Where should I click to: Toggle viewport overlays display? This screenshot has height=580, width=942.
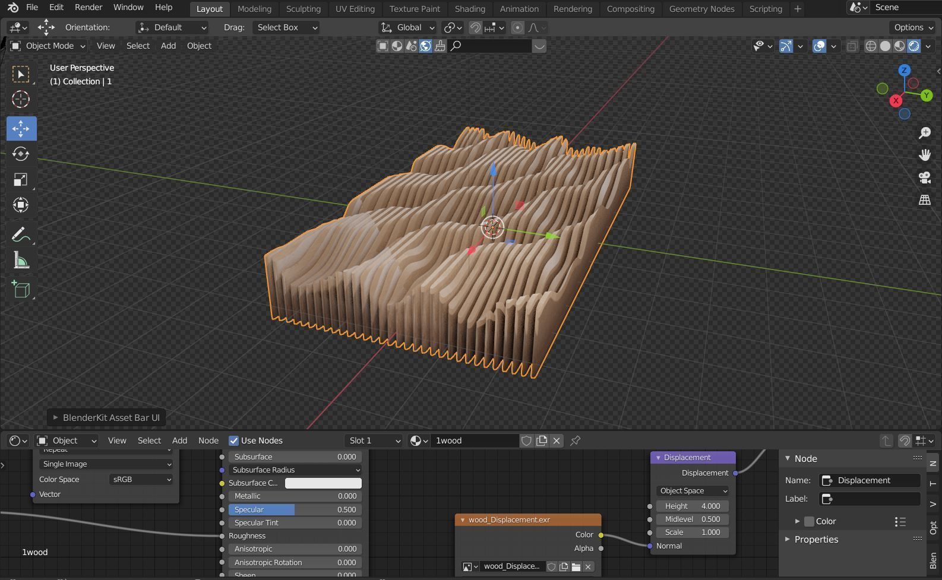click(x=819, y=46)
